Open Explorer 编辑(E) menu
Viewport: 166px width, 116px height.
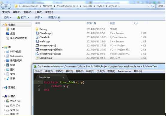[17, 12]
